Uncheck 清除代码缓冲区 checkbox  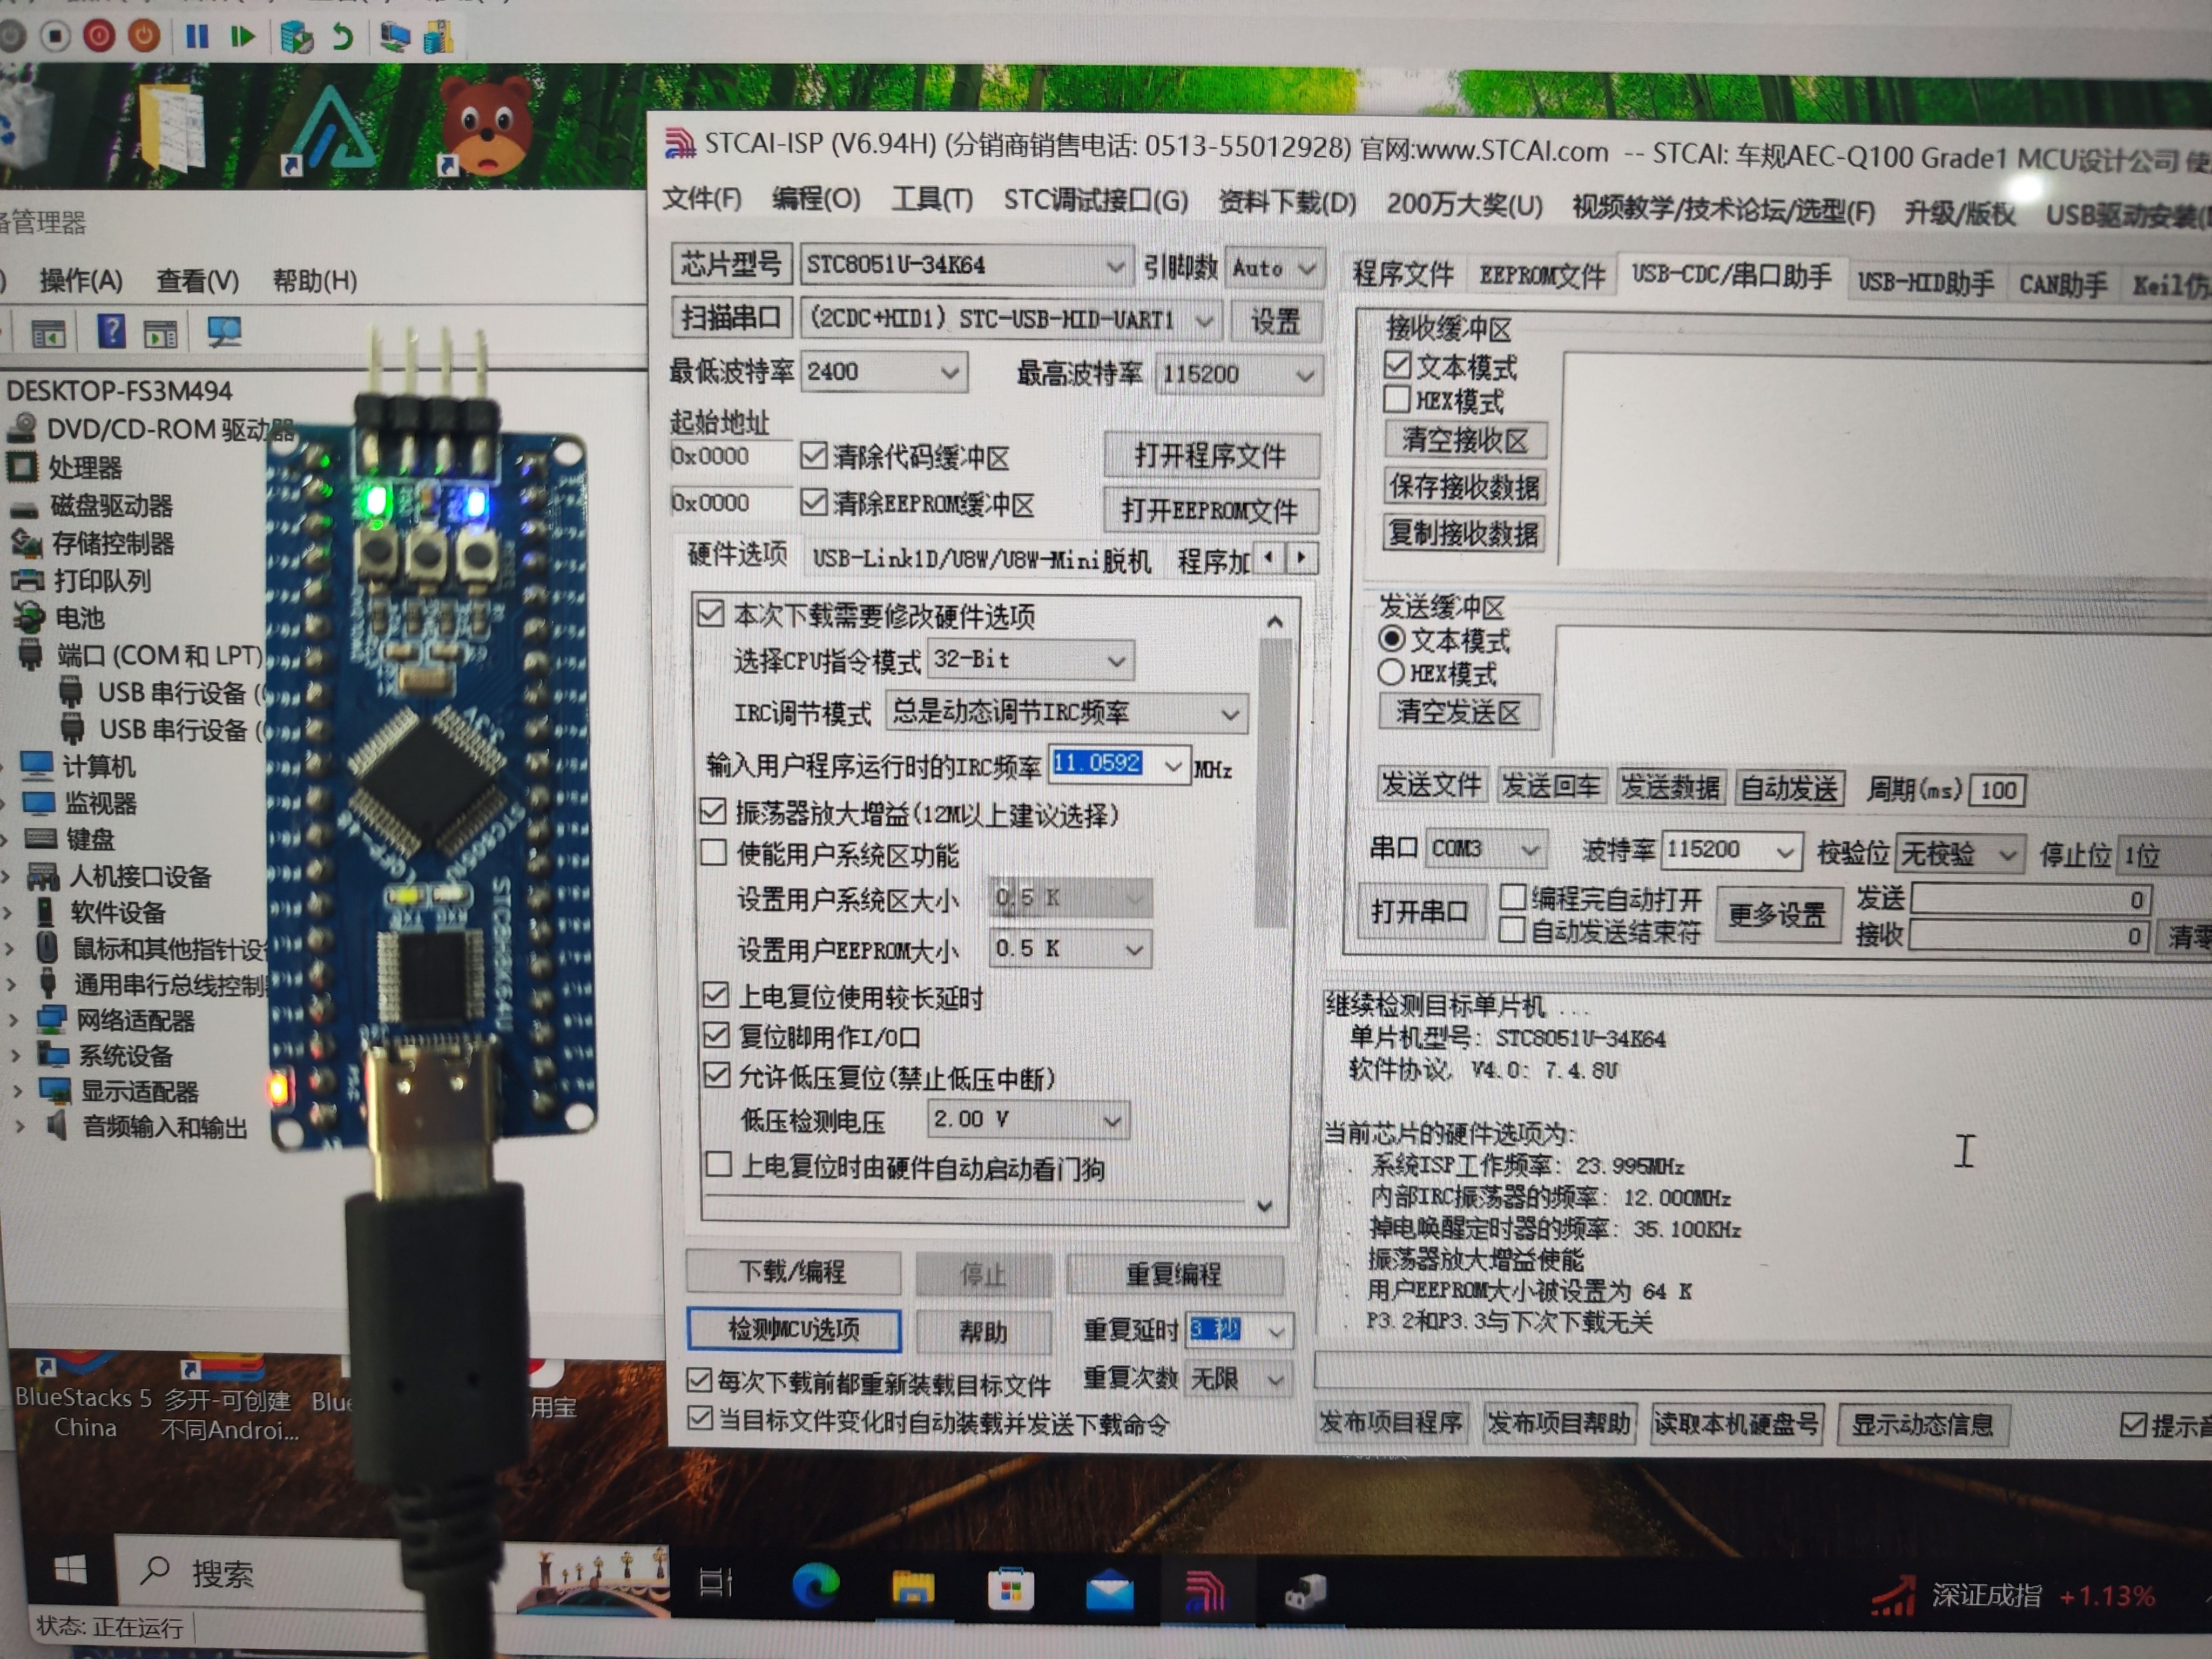coord(814,456)
